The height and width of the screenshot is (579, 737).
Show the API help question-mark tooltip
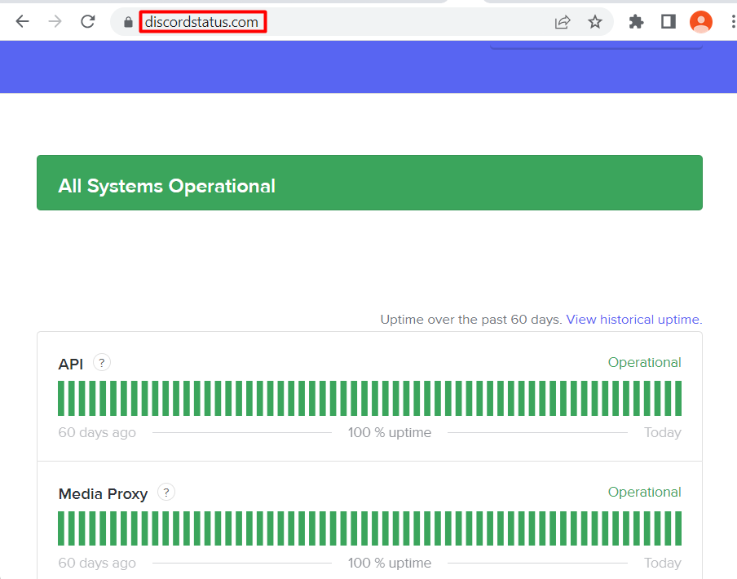click(102, 363)
